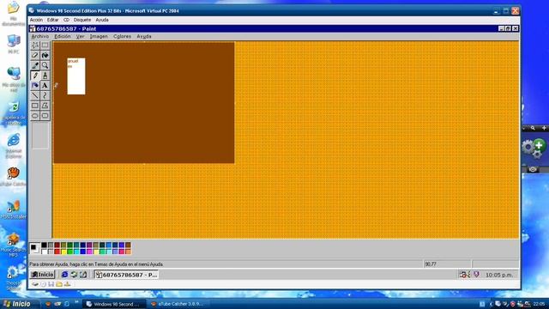Pick the black color swatch in palette
The height and width of the screenshot is (309, 549).
(44, 245)
